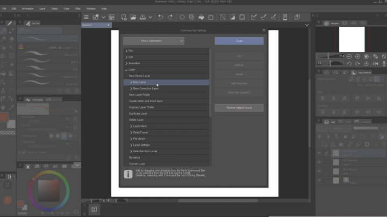Viewport: 387px width, 217px height.
Task: Expand the Layer Mask submenu entry
Action: [x=131, y=126]
